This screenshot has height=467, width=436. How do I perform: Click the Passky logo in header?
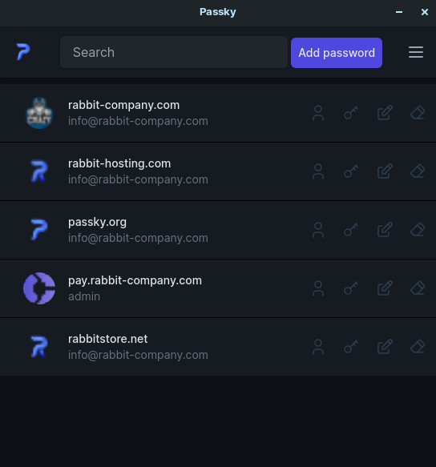click(x=23, y=52)
